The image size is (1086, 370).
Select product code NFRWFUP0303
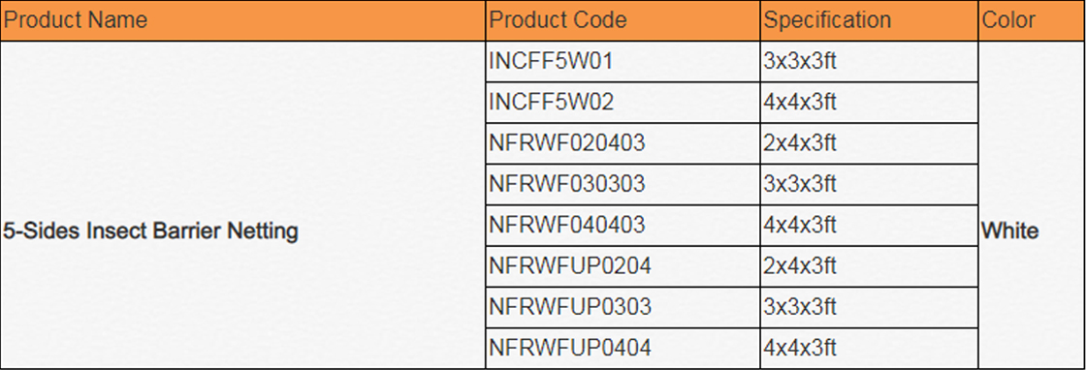(x=623, y=306)
